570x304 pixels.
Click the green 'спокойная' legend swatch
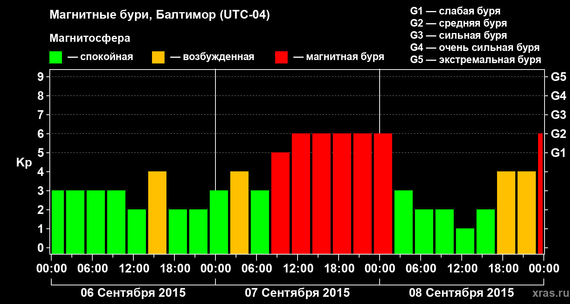(x=55, y=57)
